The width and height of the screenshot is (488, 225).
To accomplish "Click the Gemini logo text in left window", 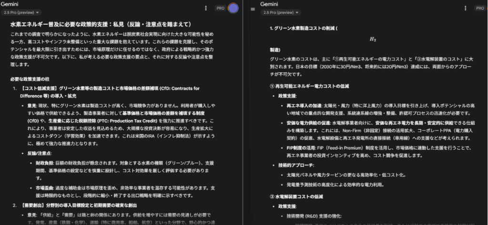I will point(10,4).
